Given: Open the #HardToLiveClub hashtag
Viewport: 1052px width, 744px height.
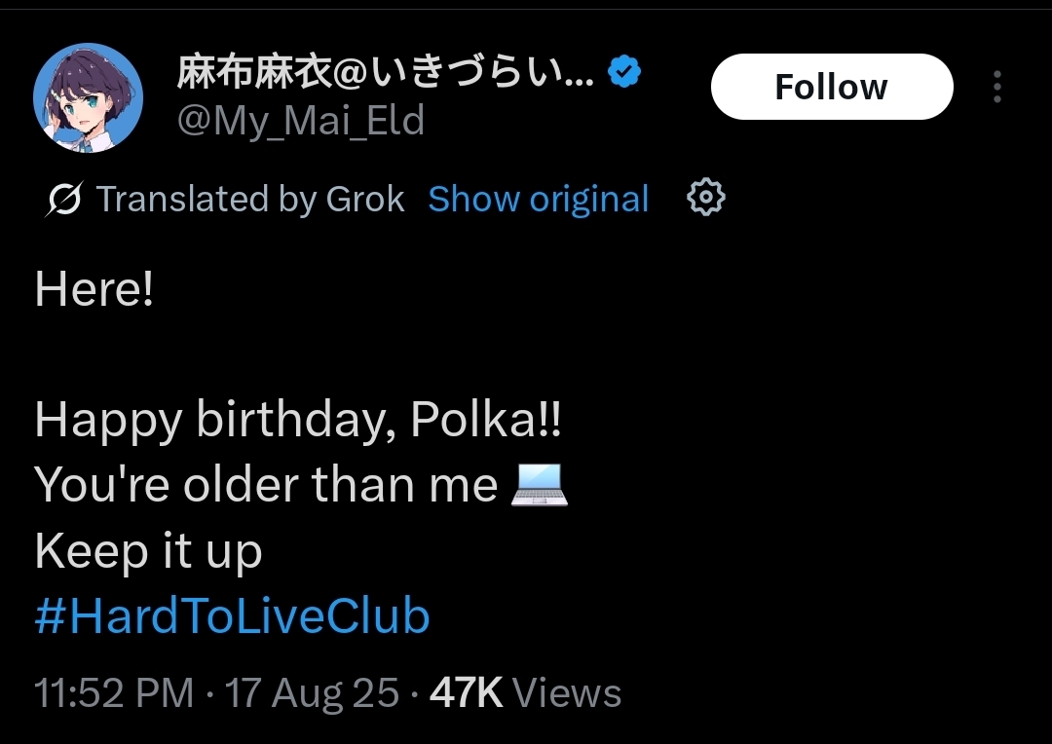Looking at the screenshot, I should pos(232,617).
